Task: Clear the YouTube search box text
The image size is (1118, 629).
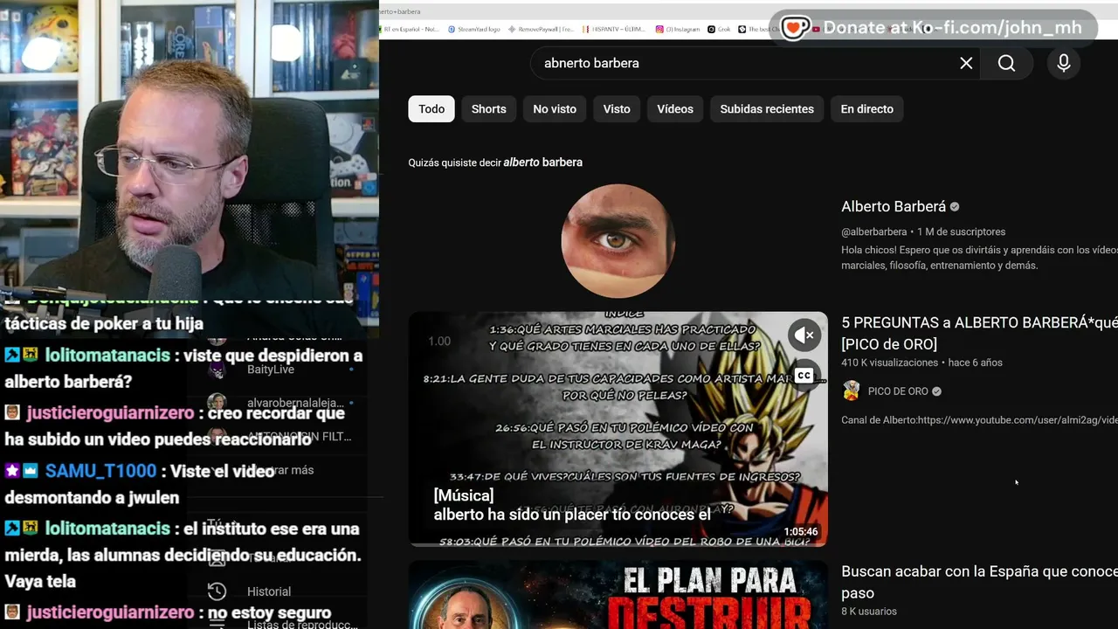Action: point(966,63)
